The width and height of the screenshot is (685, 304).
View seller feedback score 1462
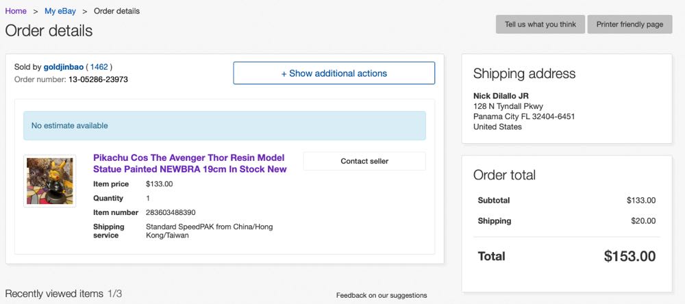click(x=99, y=67)
